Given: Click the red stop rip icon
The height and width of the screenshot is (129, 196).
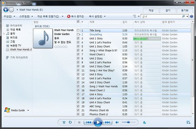Looking at the screenshot, I should 69,16.
